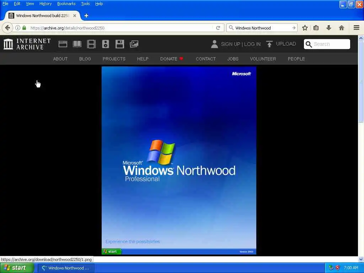Click the archive.org address bar
Image resolution: width=364 pixels, height=273 pixels.
pyautogui.click(x=121, y=28)
